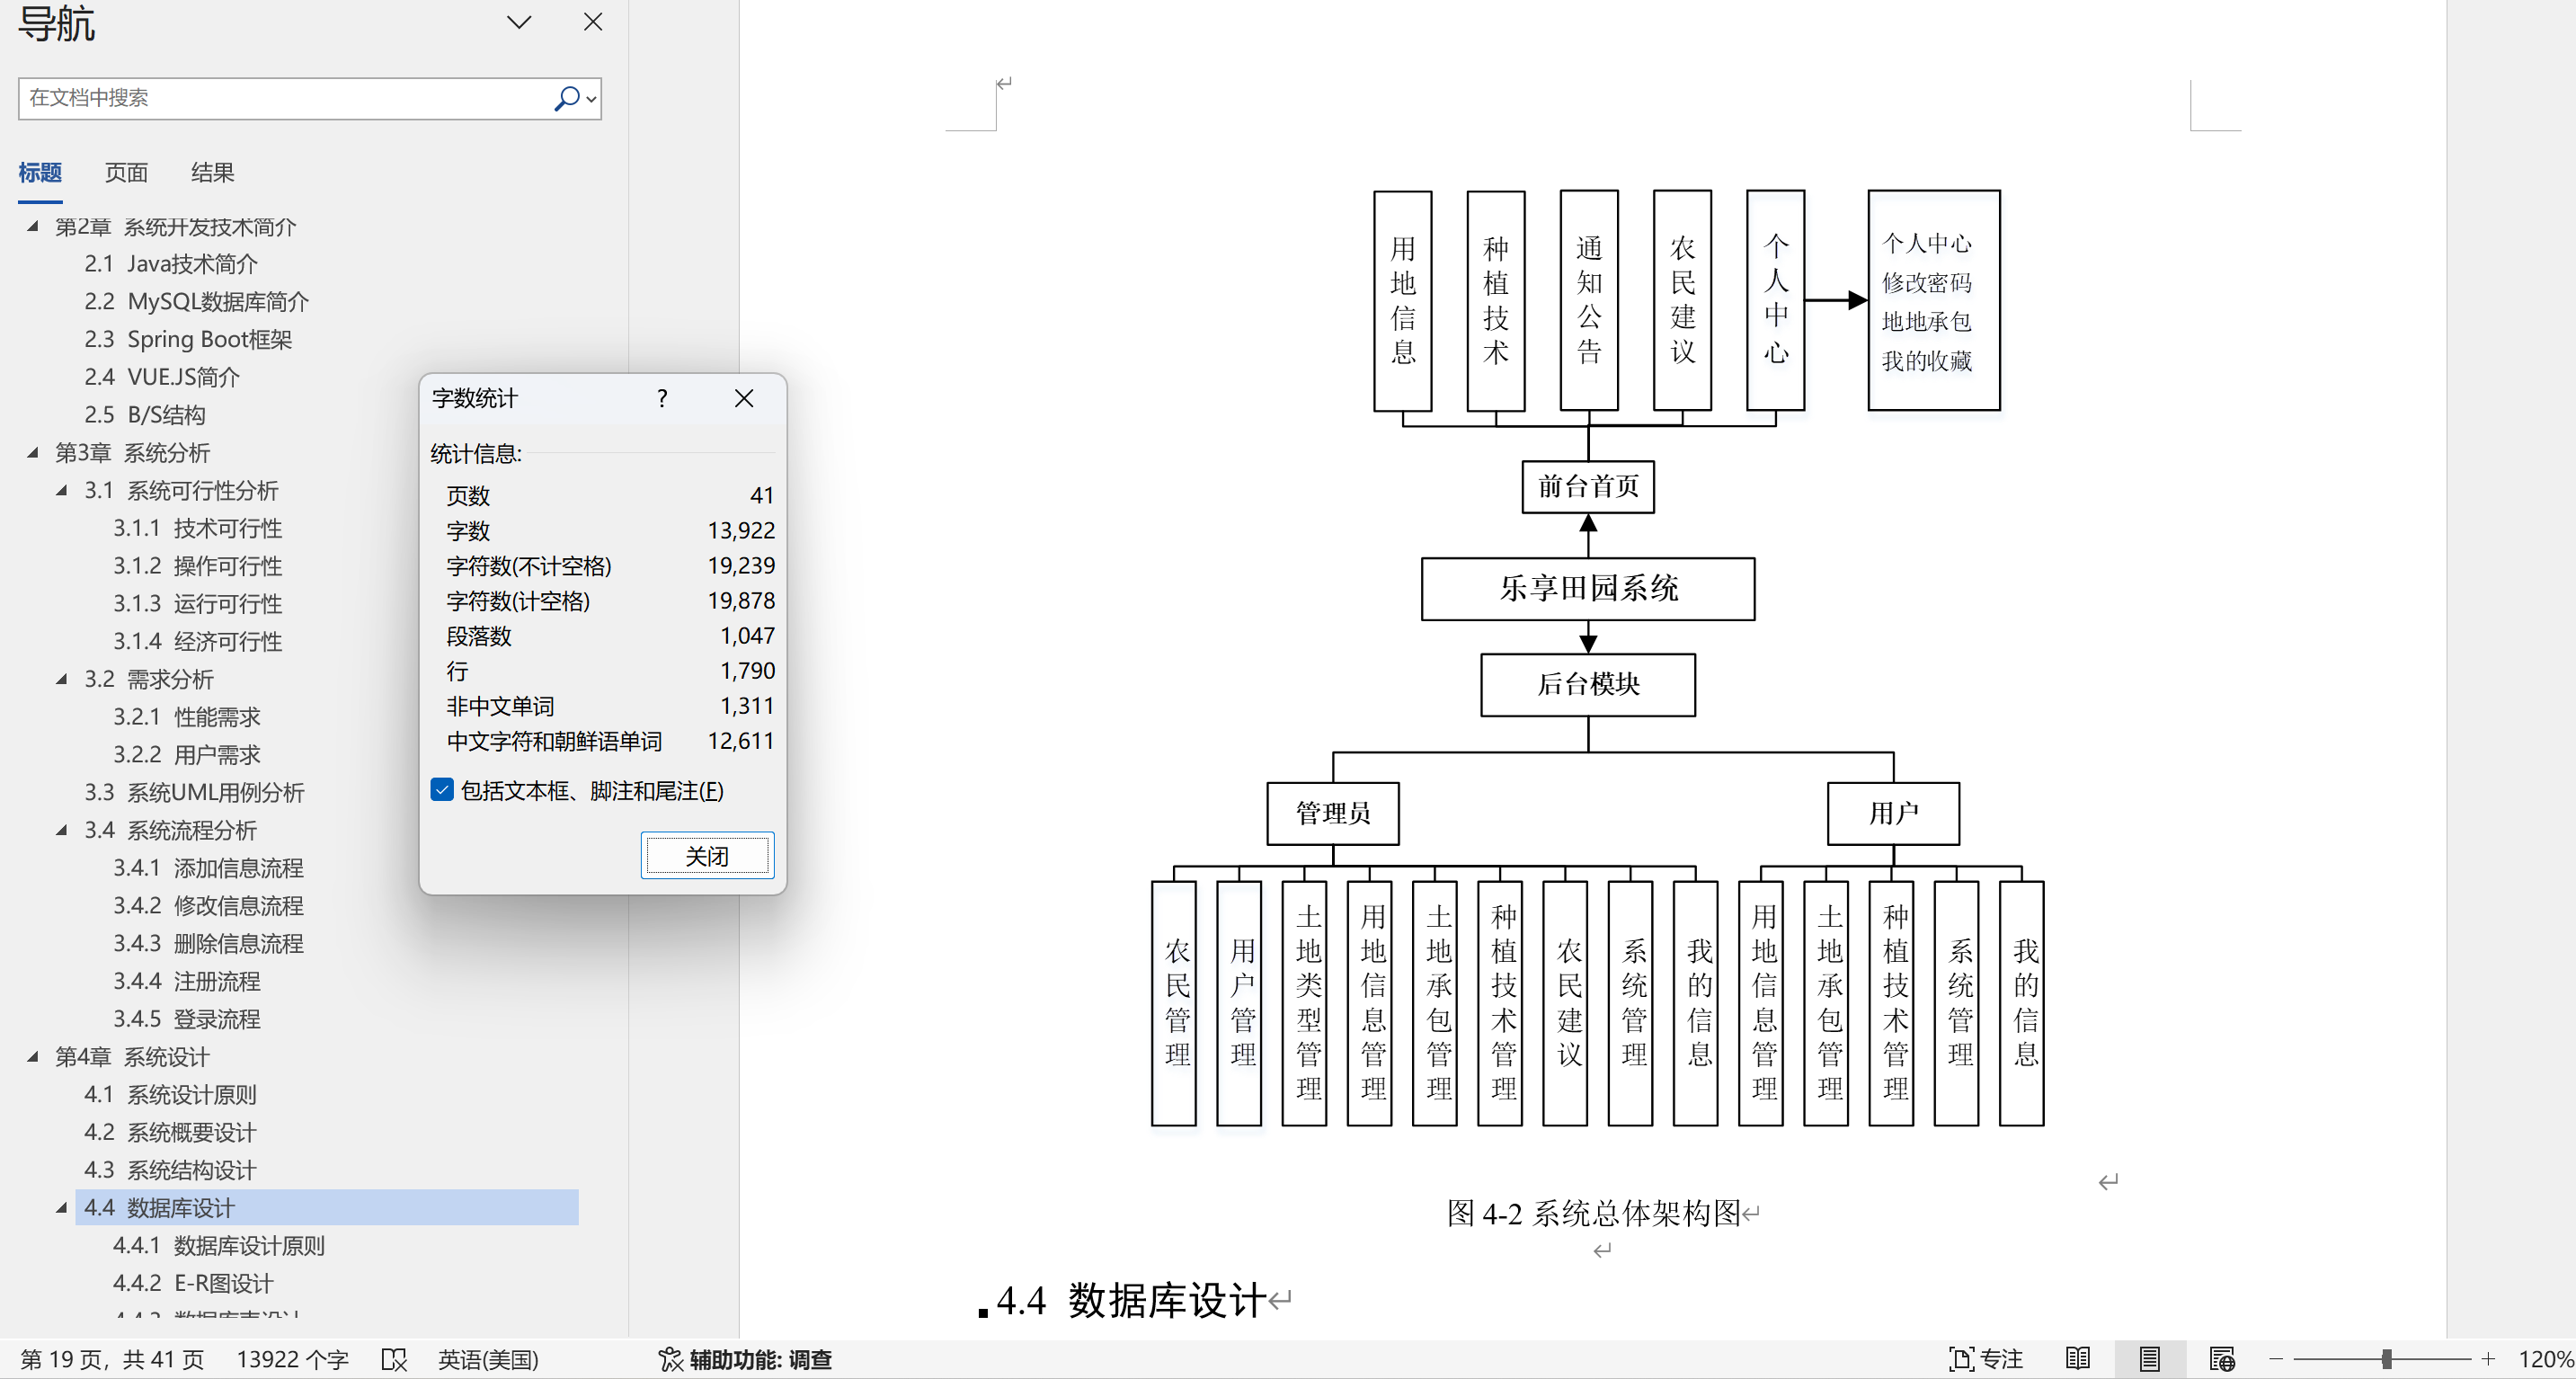Click the zoom slider handle

(x=2387, y=1359)
